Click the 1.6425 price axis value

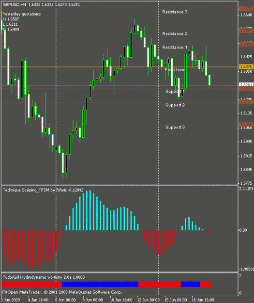point(246,57)
